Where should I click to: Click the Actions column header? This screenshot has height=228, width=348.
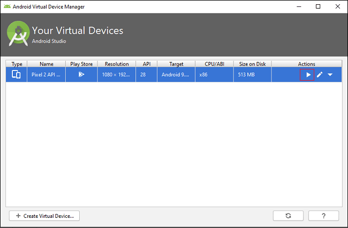[306, 64]
